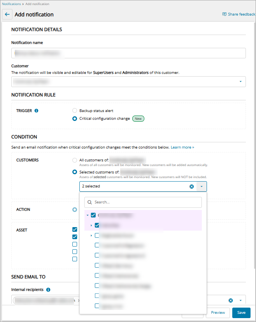Viewport: 256px width, 322px height.
Task: Open the Learn more link
Action: (x=182, y=147)
